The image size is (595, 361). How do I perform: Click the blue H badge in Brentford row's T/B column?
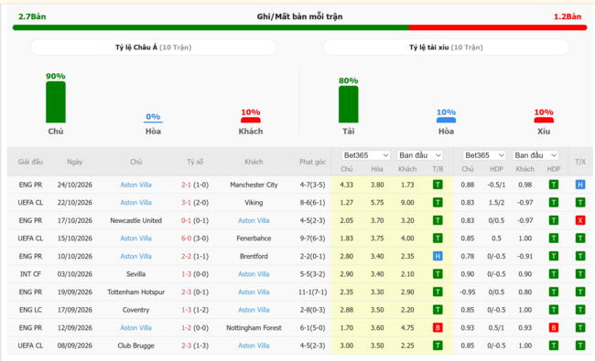(438, 256)
